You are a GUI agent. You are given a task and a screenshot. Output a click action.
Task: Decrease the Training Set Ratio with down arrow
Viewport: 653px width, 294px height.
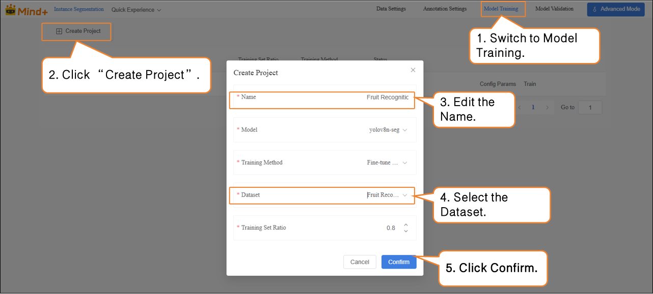coord(405,231)
